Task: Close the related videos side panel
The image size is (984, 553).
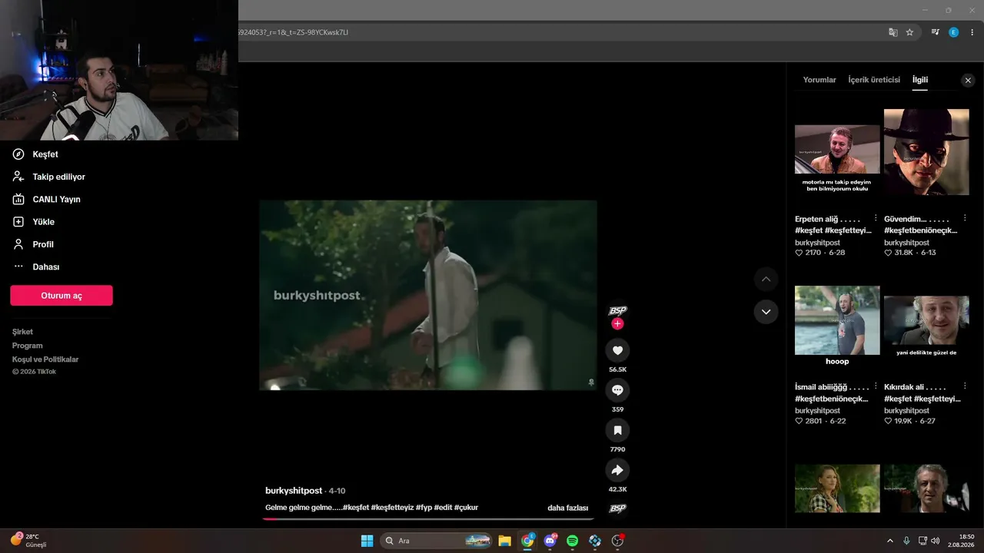Action: (x=968, y=81)
